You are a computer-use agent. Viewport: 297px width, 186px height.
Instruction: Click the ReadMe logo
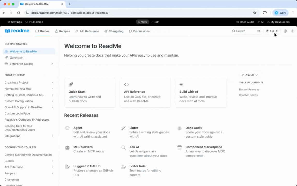(x=17, y=31)
